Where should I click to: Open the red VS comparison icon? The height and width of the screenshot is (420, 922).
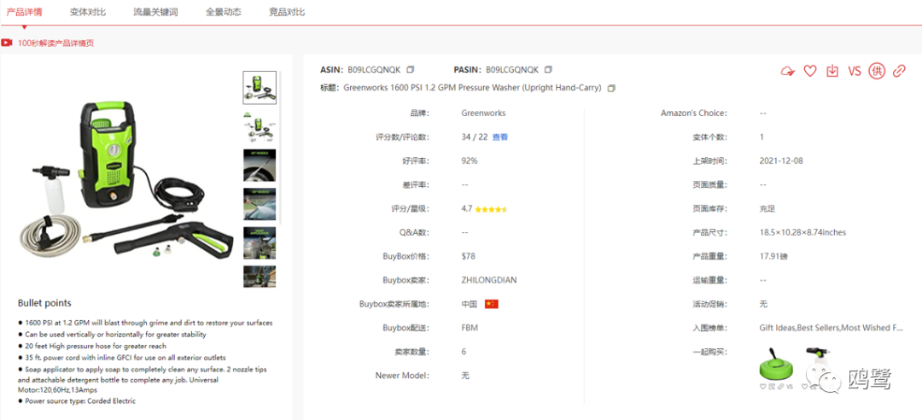coord(855,71)
